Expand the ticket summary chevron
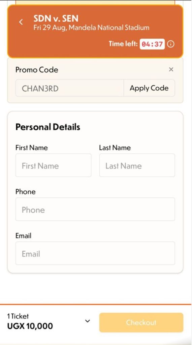The image size is (192, 345). point(88,321)
